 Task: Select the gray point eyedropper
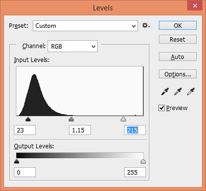tap(178, 91)
